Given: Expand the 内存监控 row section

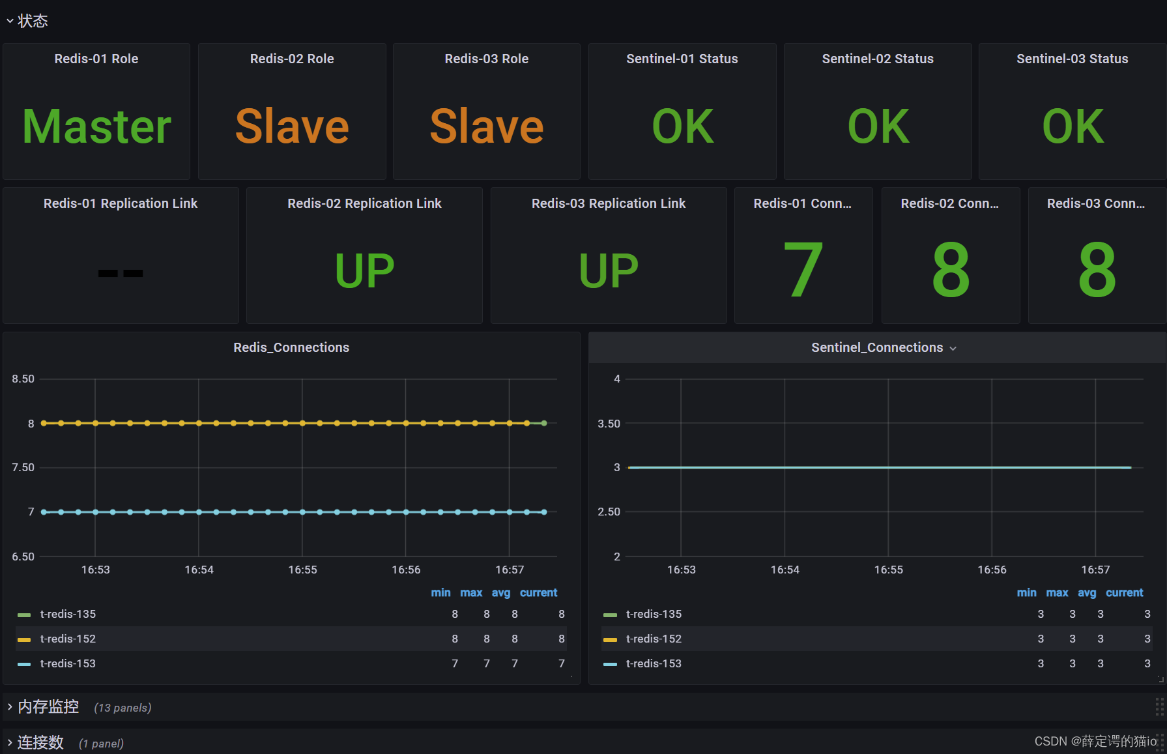Looking at the screenshot, I should click(42, 707).
